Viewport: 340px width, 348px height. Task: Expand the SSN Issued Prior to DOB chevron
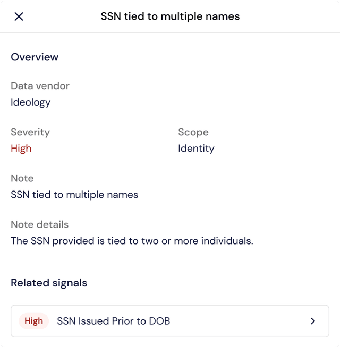pyautogui.click(x=313, y=321)
